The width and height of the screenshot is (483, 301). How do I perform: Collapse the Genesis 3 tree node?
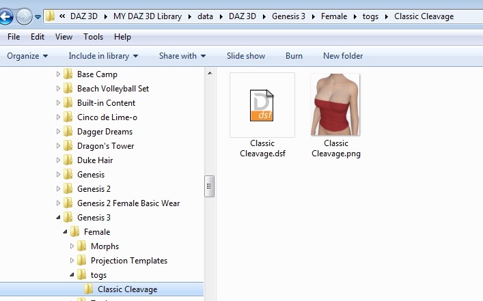click(58, 218)
